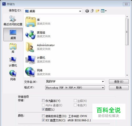Enable 使用校样设置(O) checkbox
This screenshot has width=132, height=126.
coord(43,116)
